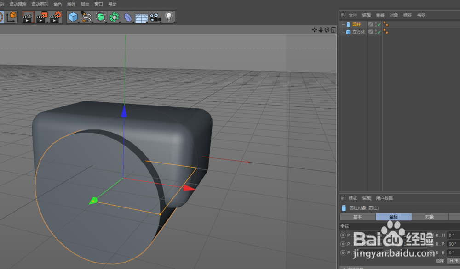Click the top visibility dot of 立方体
The height and width of the screenshot is (269, 460).
pos(376,30)
